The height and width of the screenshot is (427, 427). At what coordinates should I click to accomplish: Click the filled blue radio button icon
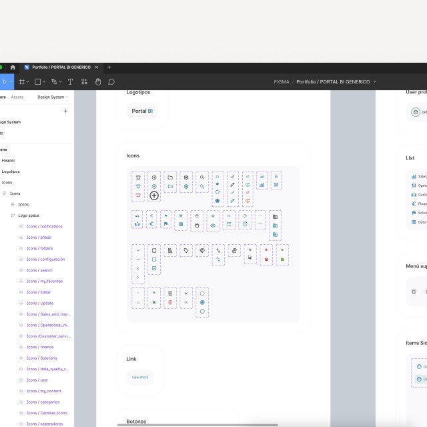tap(202, 302)
